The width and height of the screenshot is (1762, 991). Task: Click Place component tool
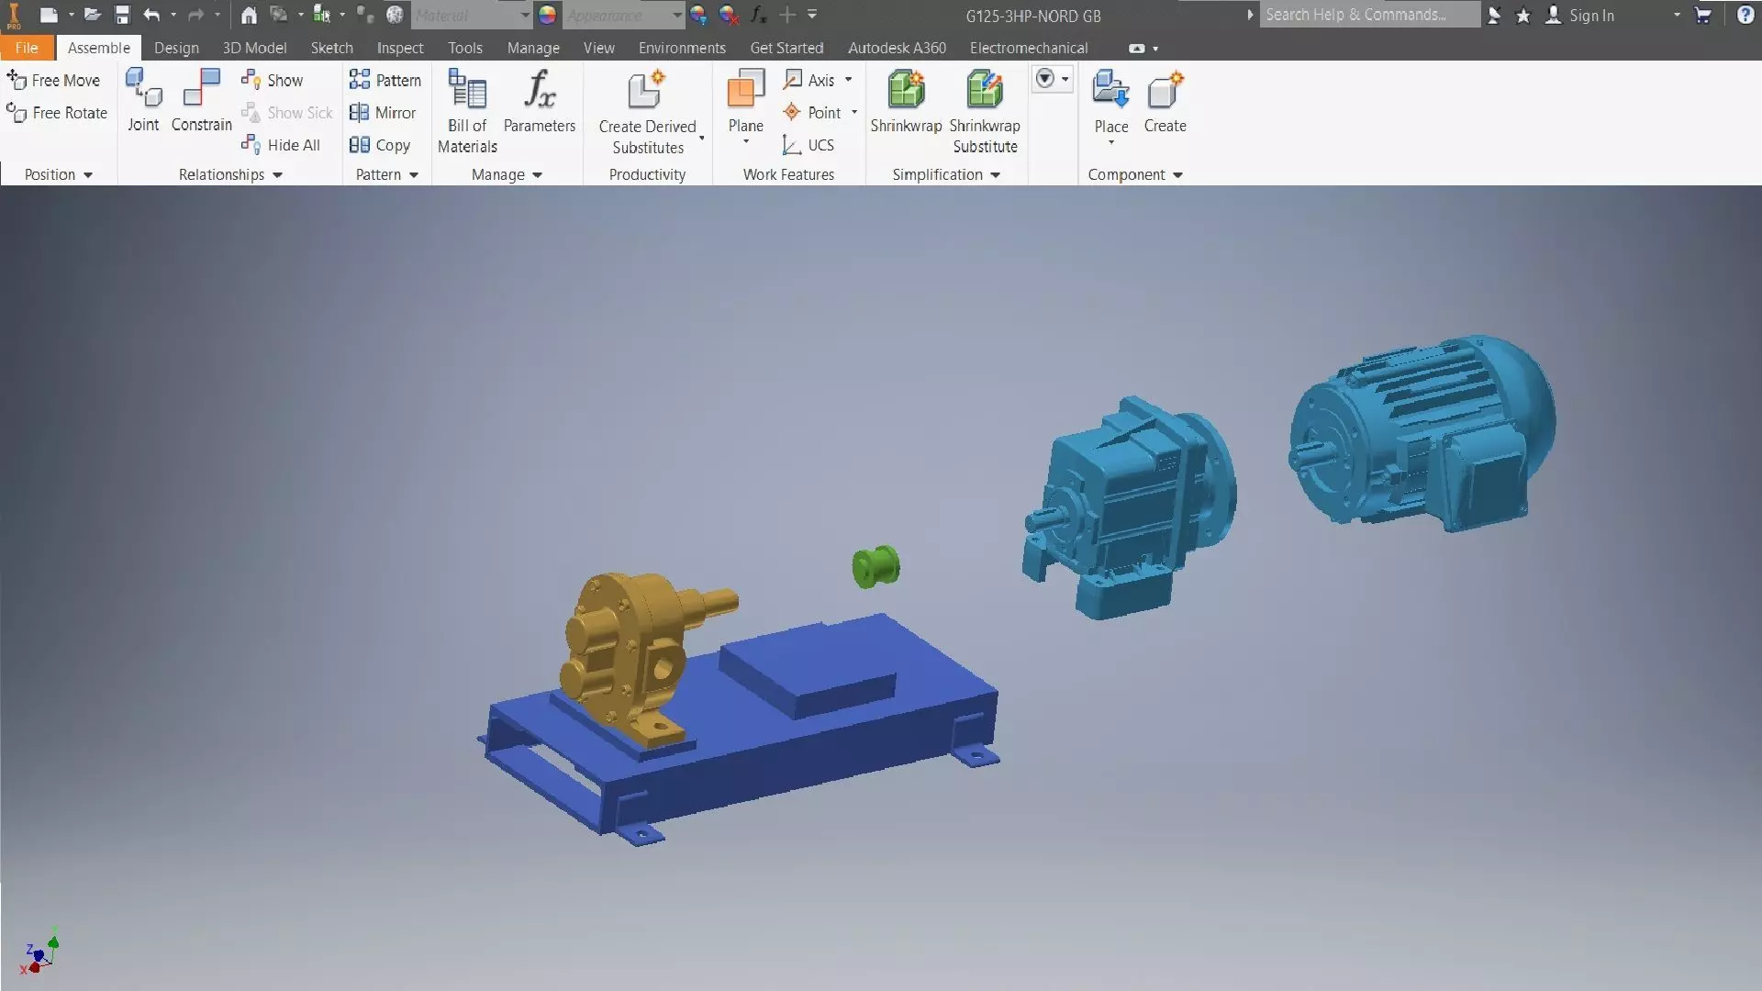coord(1110,101)
